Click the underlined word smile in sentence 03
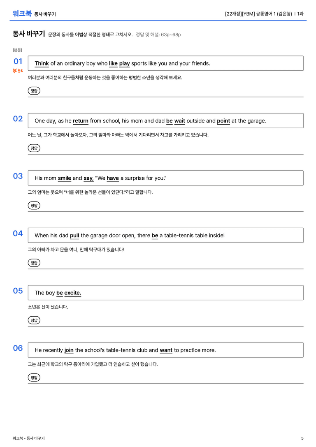 click(65, 178)
